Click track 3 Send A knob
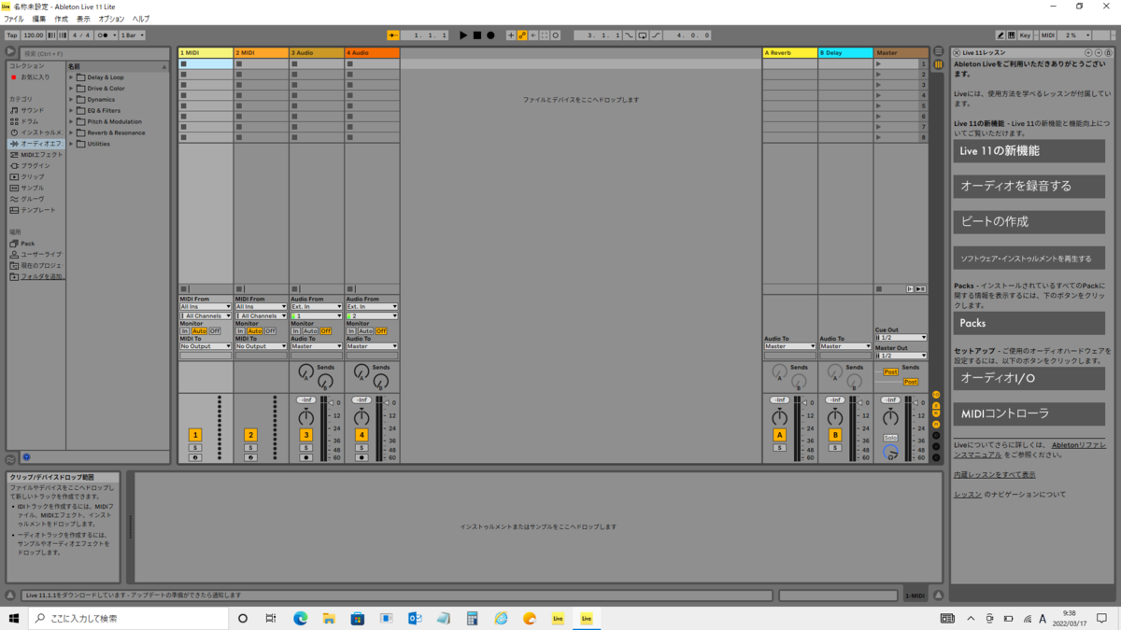This screenshot has width=1121, height=630. pyautogui.click(x=305, y=371)
